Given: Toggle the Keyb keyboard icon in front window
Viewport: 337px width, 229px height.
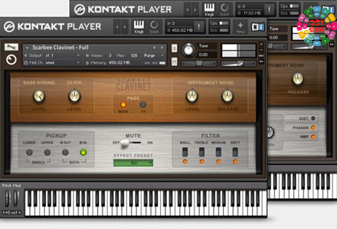Looking at the screenshot, I should (x=139, y=27).
